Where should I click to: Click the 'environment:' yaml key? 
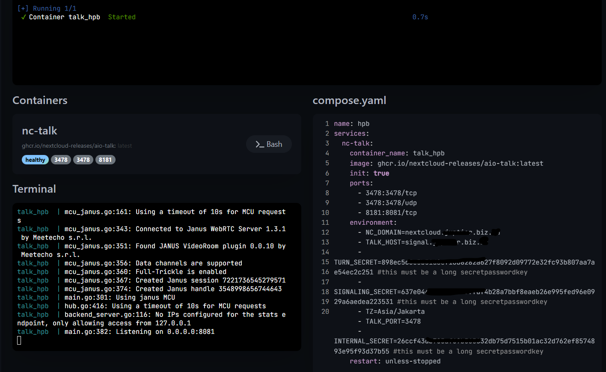tap(373, 223)
